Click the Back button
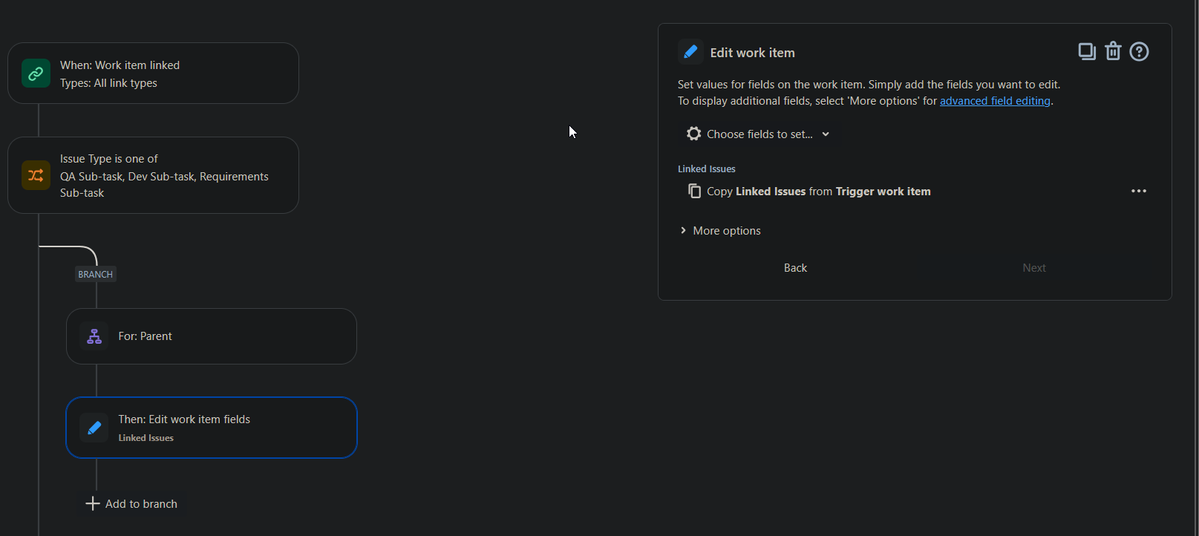This screenshot has width=1199, height=536. 795,268
